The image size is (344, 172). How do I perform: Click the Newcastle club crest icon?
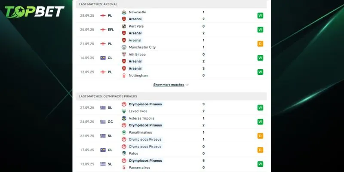(x=124, y=12)
